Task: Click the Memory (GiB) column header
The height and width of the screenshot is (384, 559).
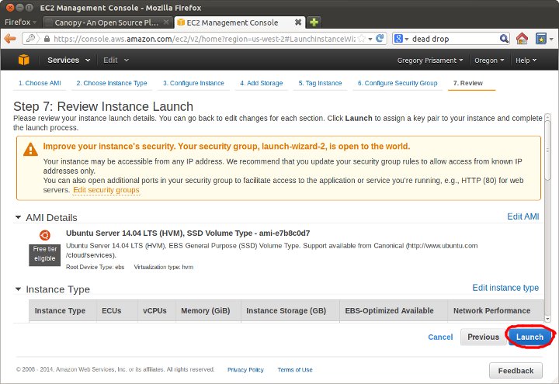Action: click(208, 310)
